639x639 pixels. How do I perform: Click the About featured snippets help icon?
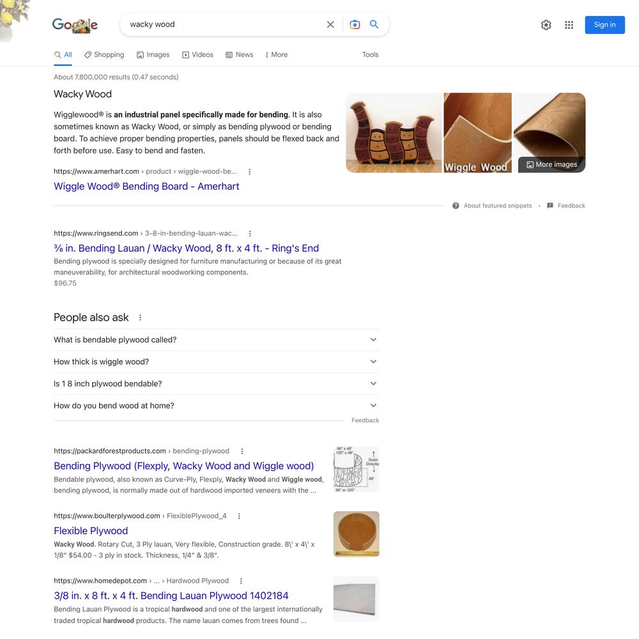pyautogui.click(x=456, y=206)
